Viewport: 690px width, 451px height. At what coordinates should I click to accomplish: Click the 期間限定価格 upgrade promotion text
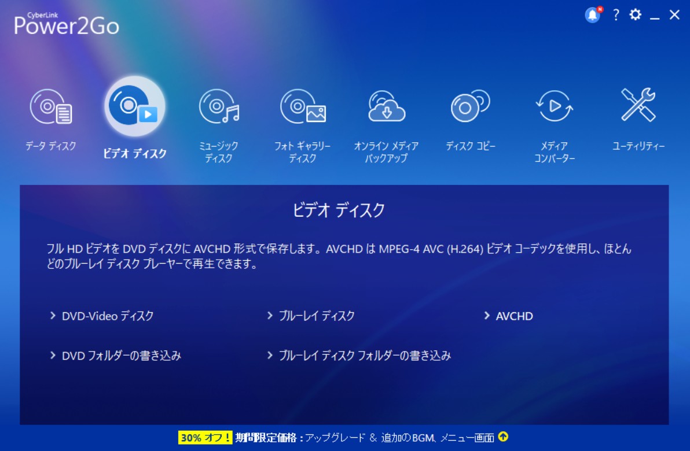point(365,437)
